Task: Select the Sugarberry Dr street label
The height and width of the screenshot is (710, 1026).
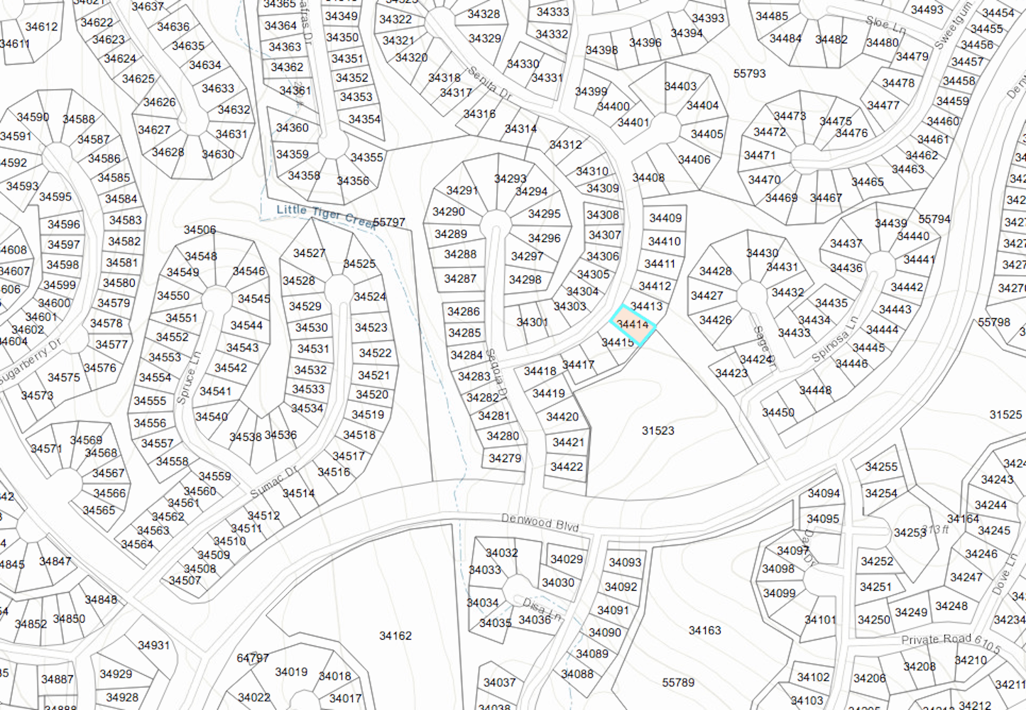Action: [31, 364]
